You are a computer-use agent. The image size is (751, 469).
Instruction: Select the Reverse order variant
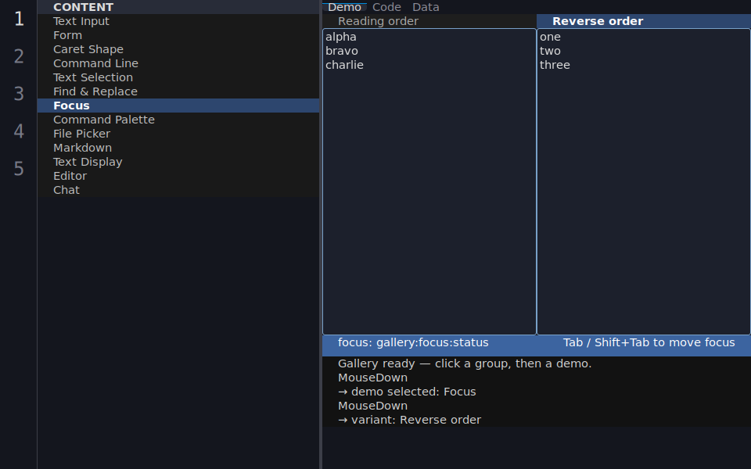pyautogui.click(x=644, y=21)
